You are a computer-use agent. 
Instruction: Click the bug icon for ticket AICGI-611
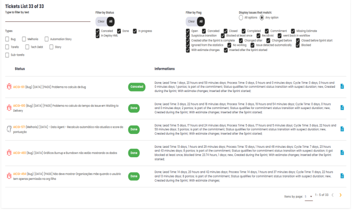[x=9, y=87]
